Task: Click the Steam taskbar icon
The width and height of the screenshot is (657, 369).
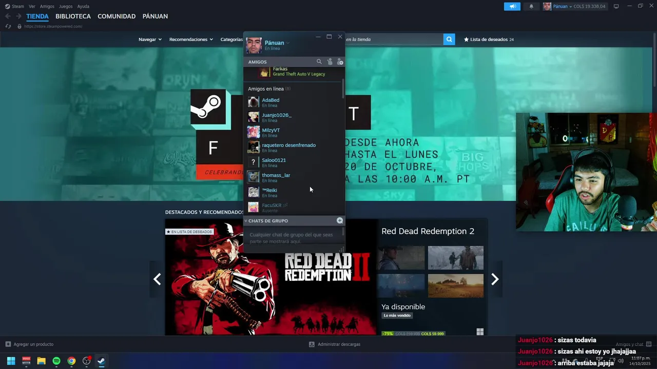Action: pyautogui.click(x=102, y=361)
